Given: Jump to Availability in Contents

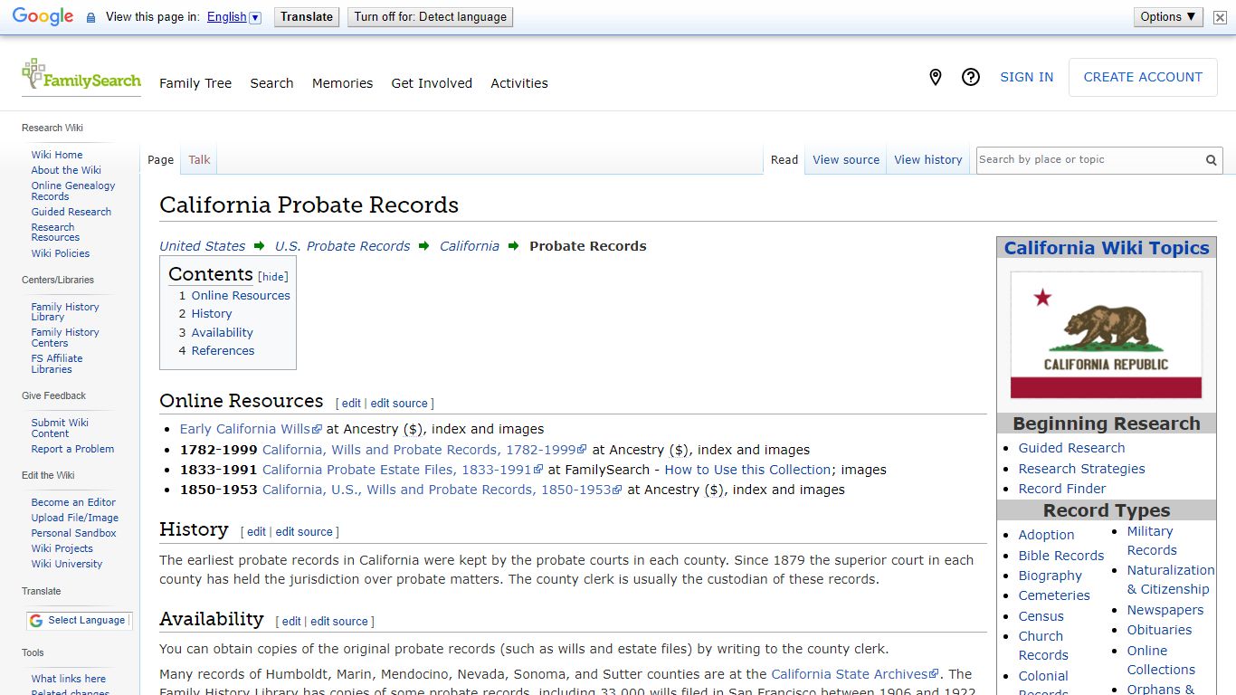Looking at the screenshot, I should [222, 333].
